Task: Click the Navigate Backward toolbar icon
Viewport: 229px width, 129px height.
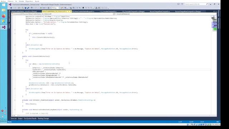Action: point(11,8)
